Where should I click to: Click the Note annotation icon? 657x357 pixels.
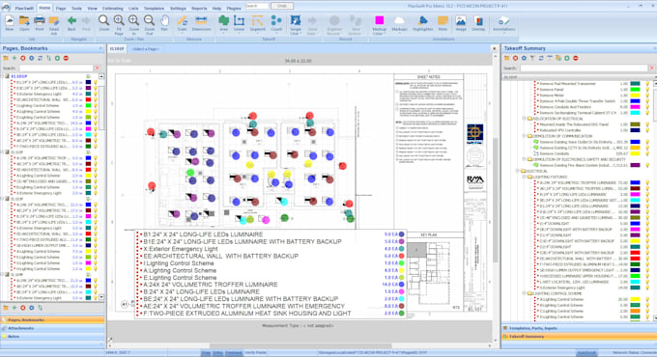pos(443,20)
